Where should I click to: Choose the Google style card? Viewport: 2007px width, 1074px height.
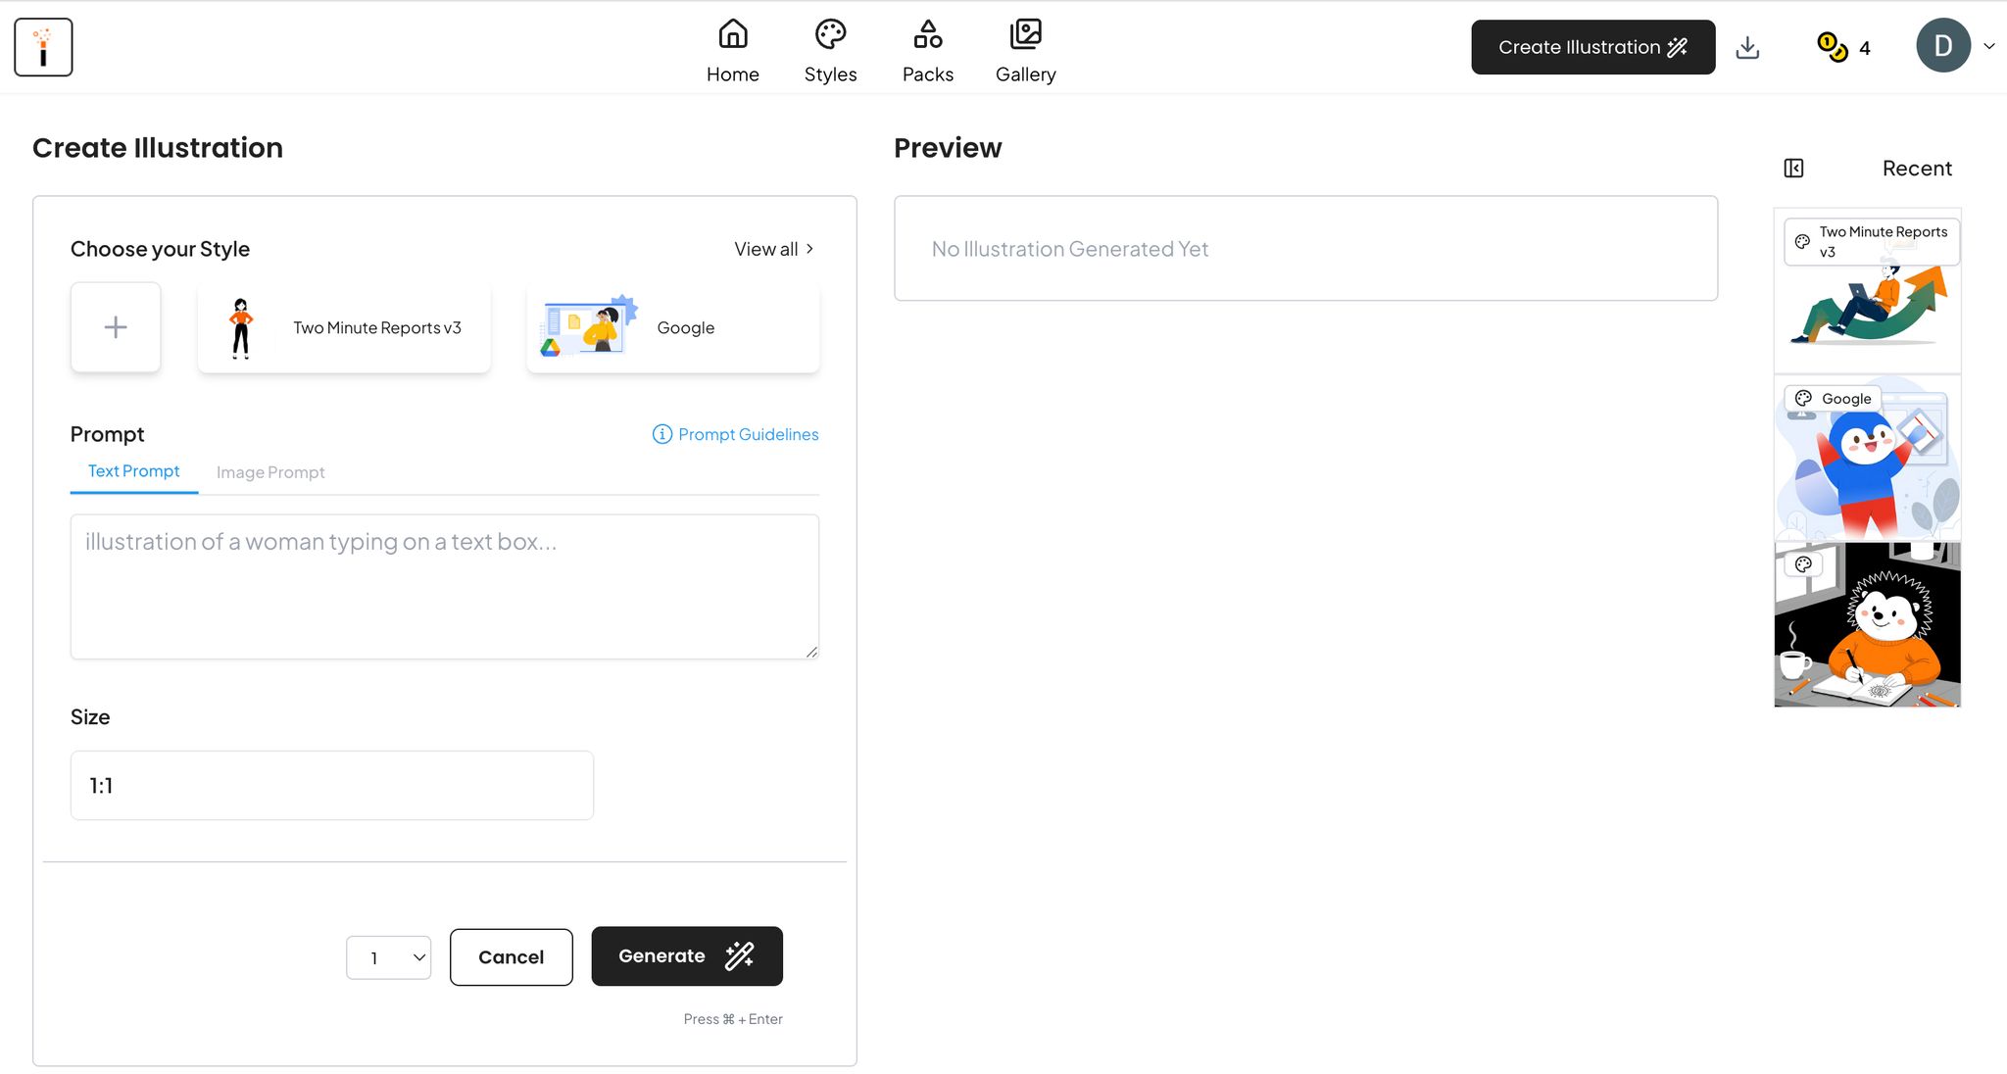pos(672,327)
